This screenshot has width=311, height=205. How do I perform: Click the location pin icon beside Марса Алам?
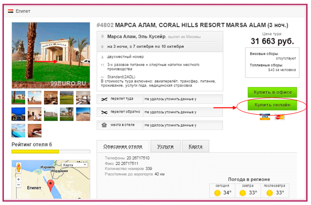pos(102,36)
